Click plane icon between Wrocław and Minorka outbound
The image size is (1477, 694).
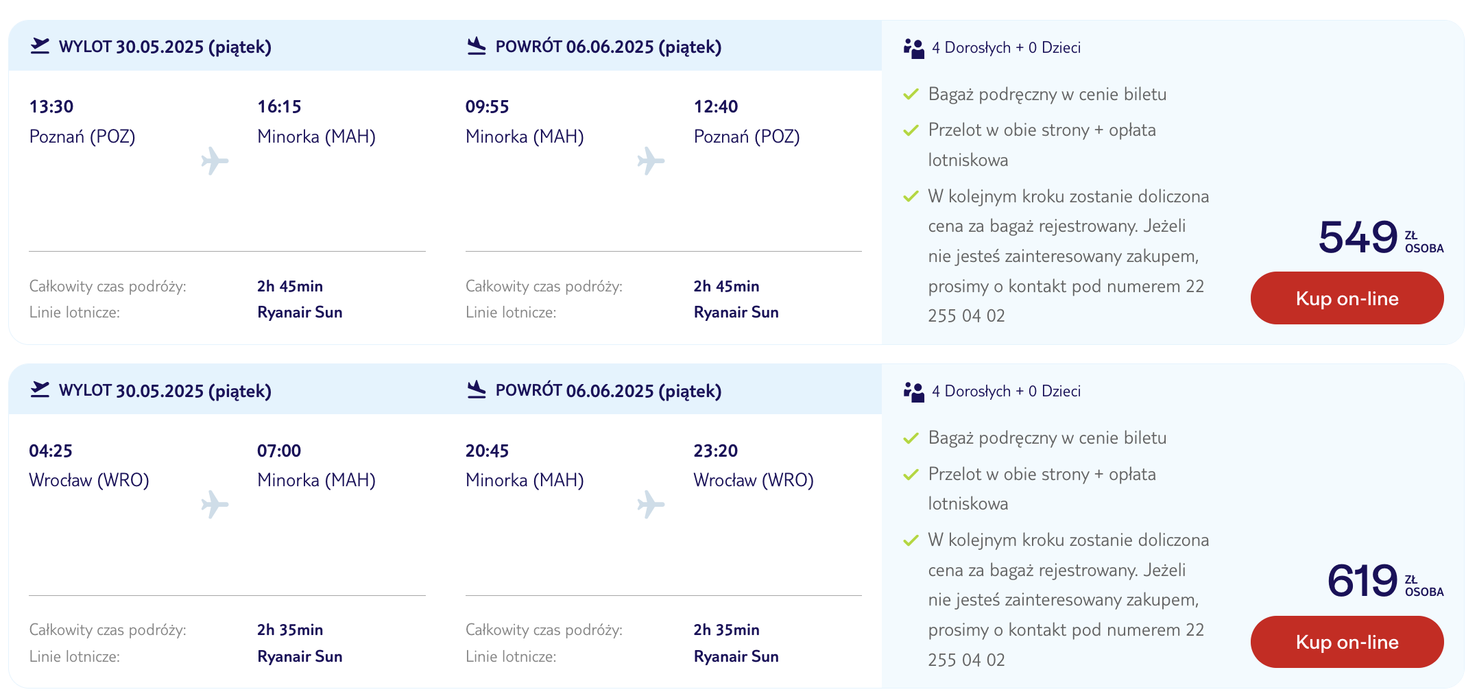215,505
